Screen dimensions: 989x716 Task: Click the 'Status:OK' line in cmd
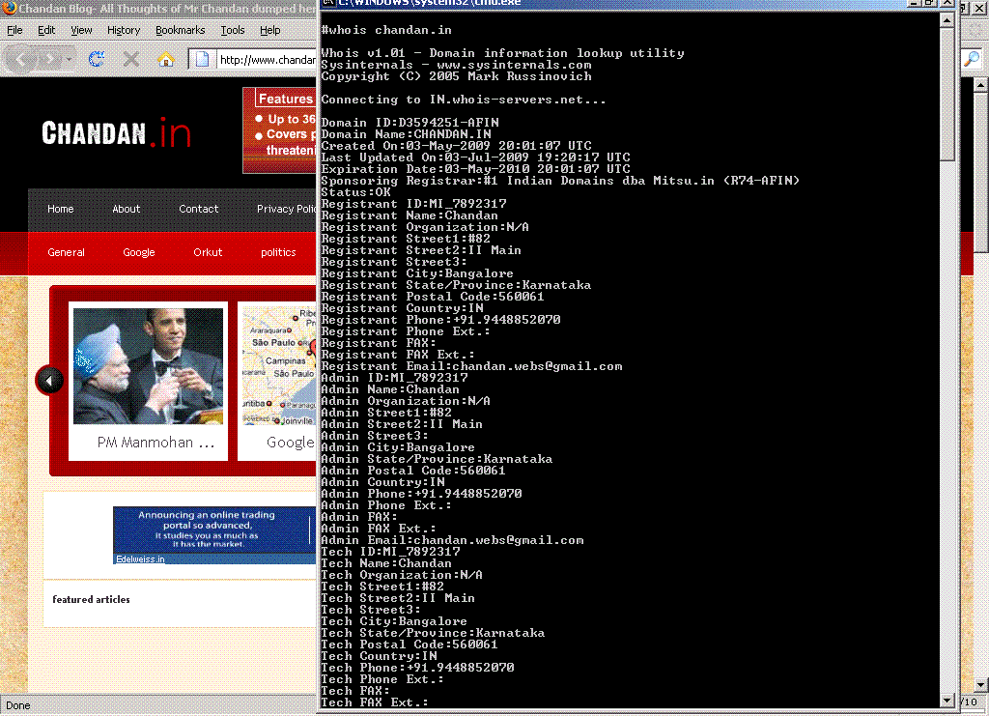(x=355, y=192)
